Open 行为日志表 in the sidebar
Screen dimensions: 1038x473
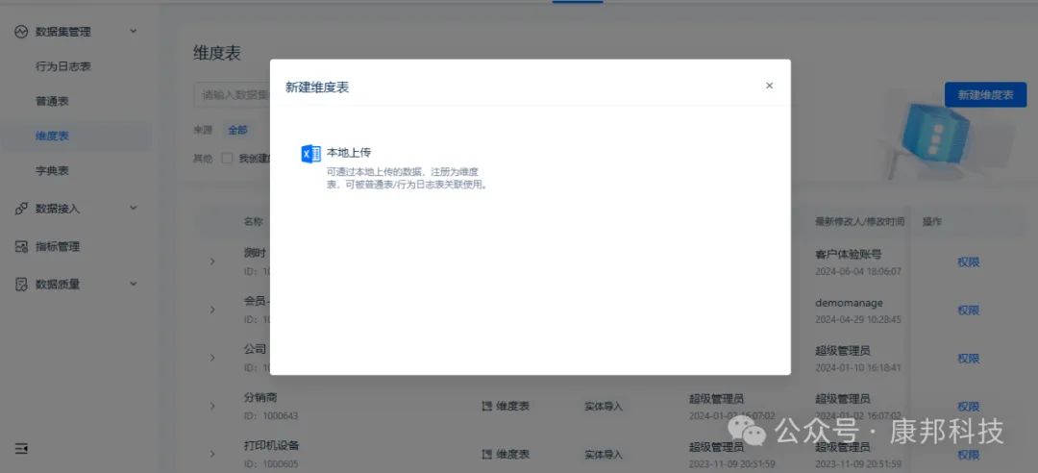[62, 66]
